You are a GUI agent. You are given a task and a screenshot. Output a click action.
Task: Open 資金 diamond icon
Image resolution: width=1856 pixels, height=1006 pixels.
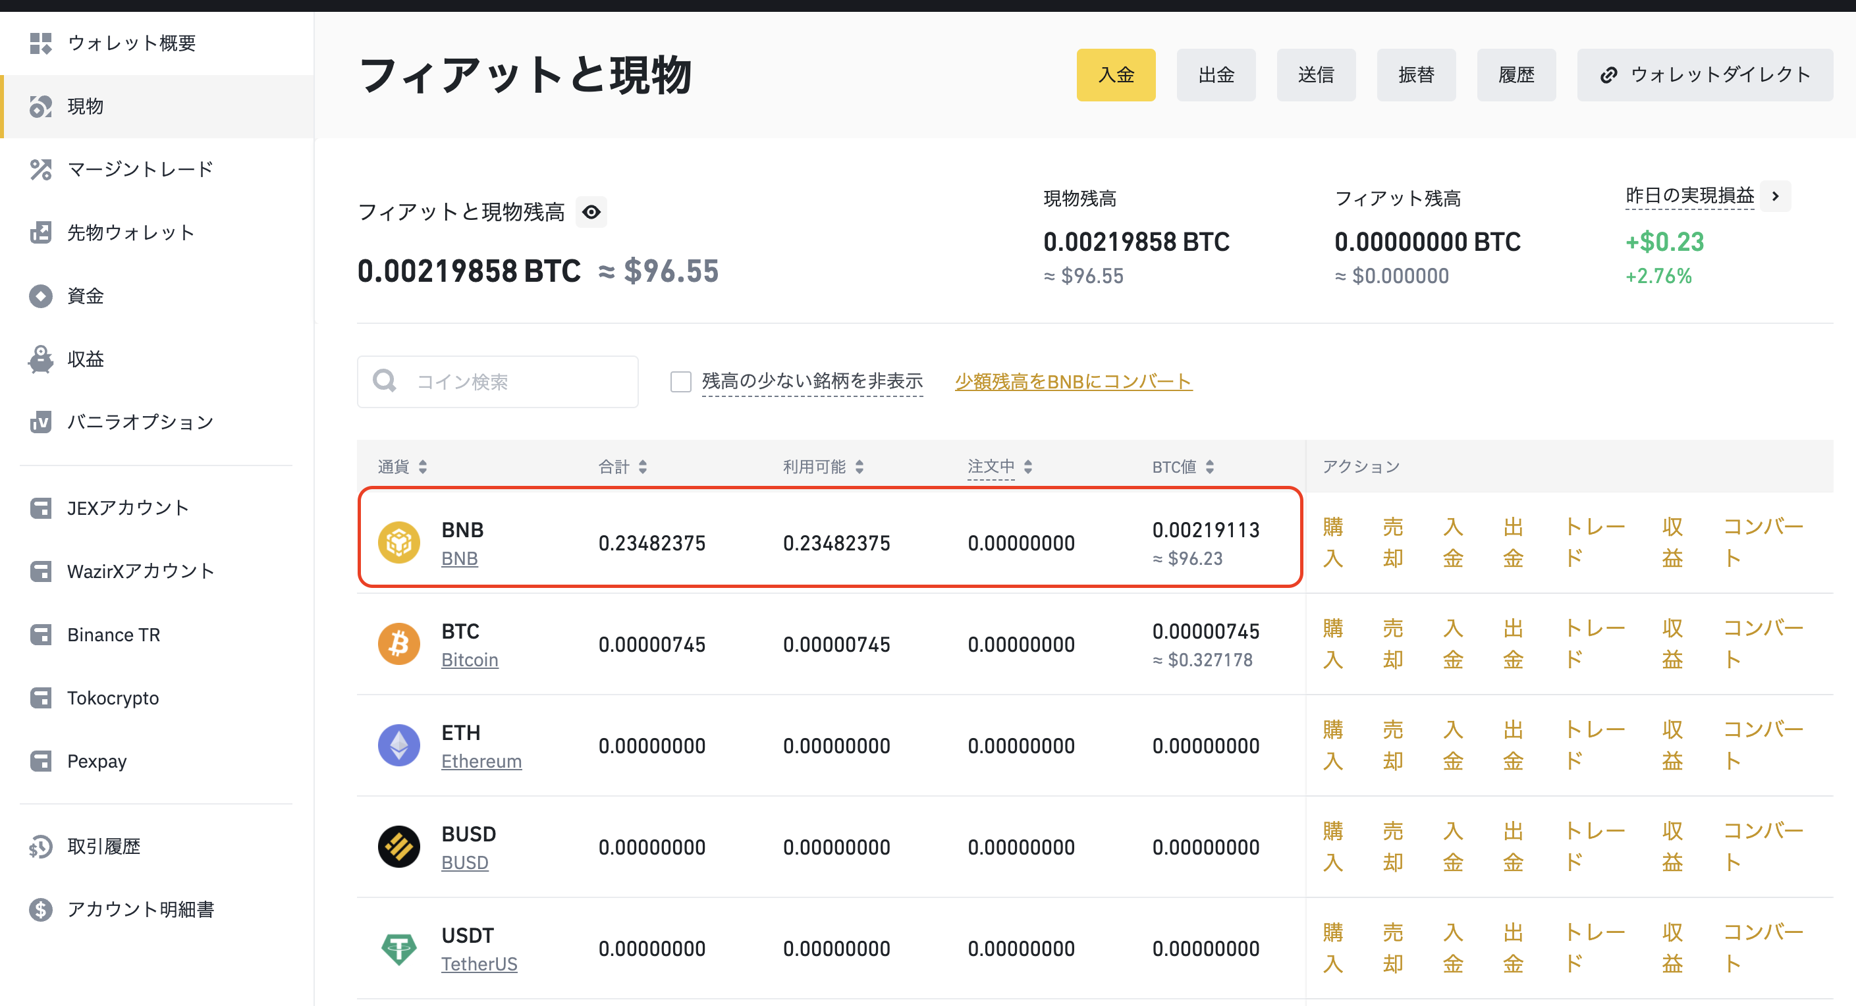pyautogui.click(x=41, y=296)
